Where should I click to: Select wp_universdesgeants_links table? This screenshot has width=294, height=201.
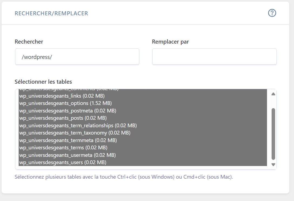click(x=143, y=96)
